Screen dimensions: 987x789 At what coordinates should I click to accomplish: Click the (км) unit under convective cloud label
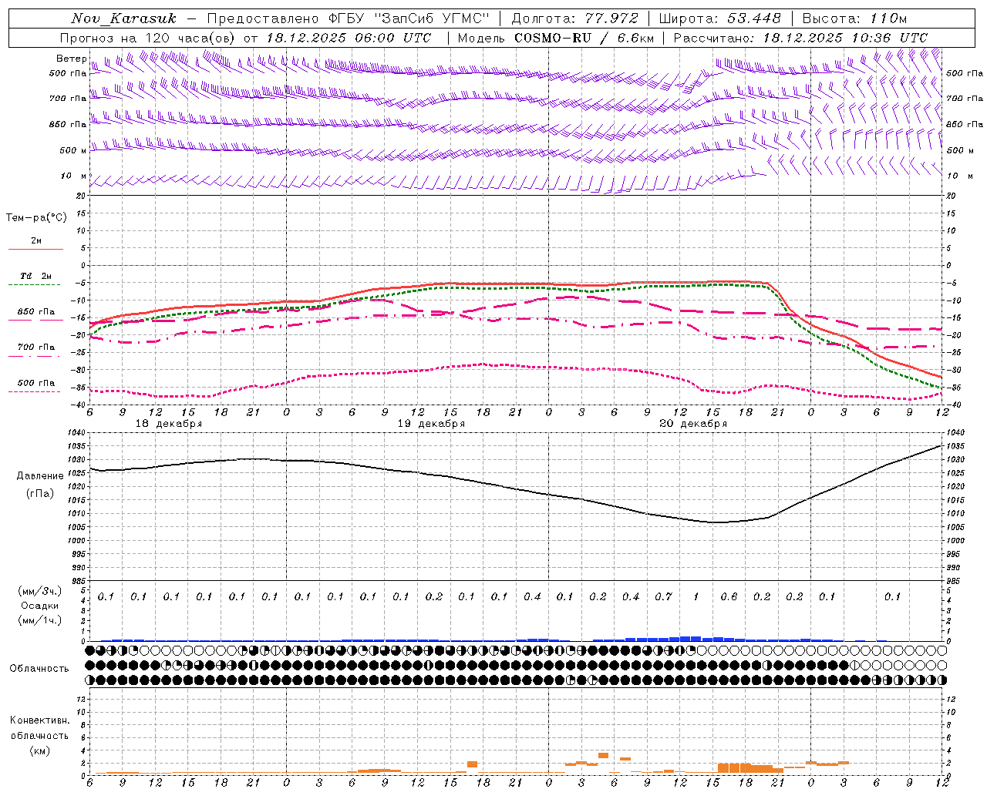tap(39, 750)
